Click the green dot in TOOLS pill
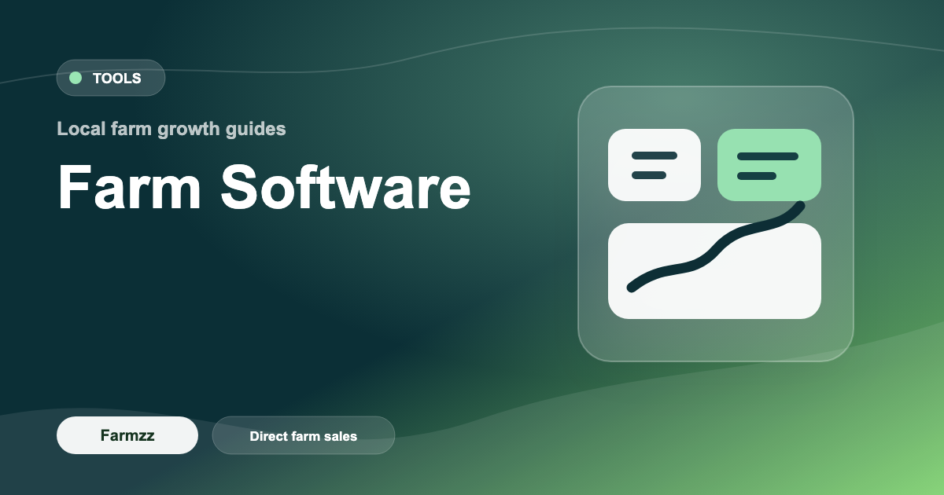Screen dimensions: 944x495 [76, 78]
